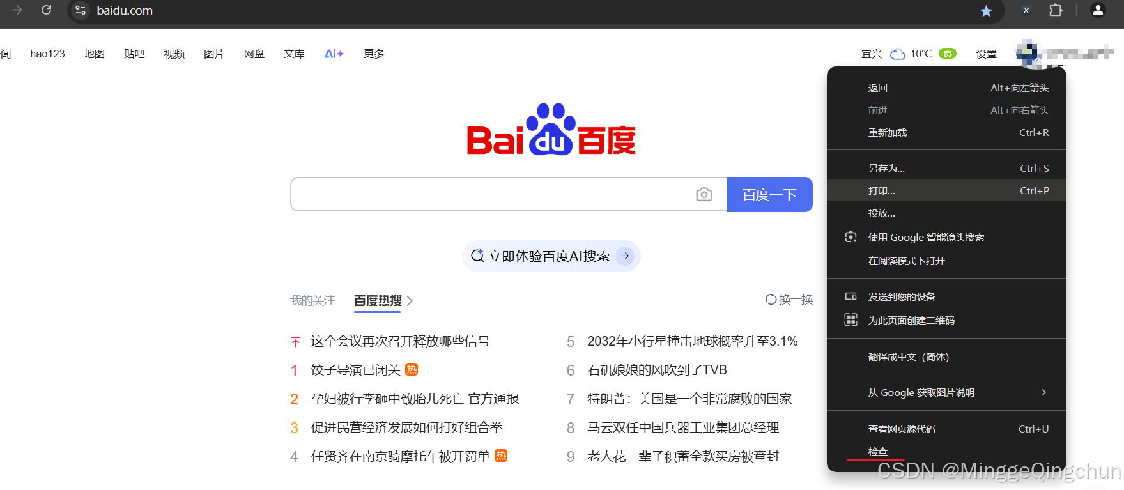Open the extensions puzzle icon

pyautogui.click(x=1056, y=10)
